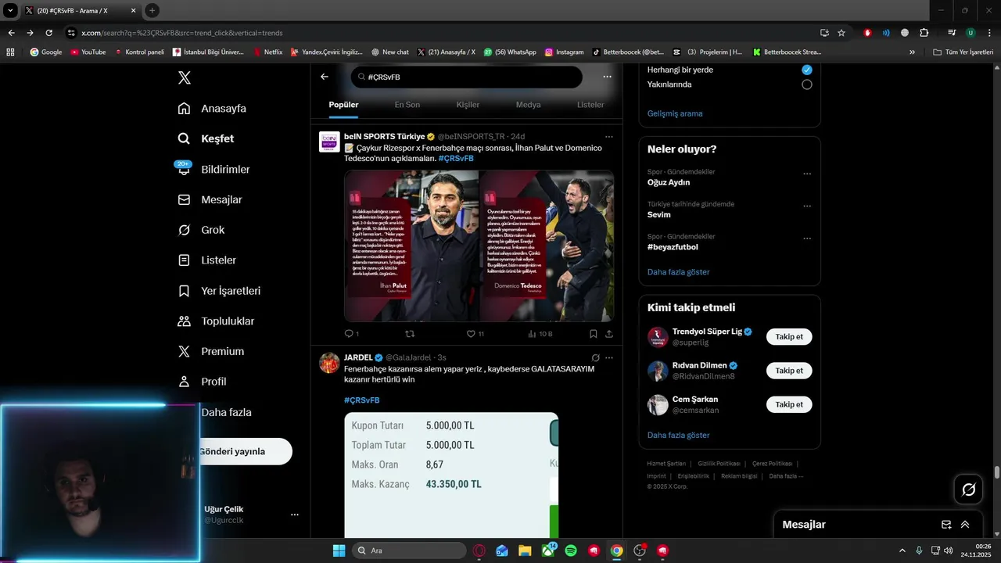Image resolution: width=1001 pixels, height=563 pixels.
Task: Share the beIN SPORTS post
Action: click(x=608, y=334)
